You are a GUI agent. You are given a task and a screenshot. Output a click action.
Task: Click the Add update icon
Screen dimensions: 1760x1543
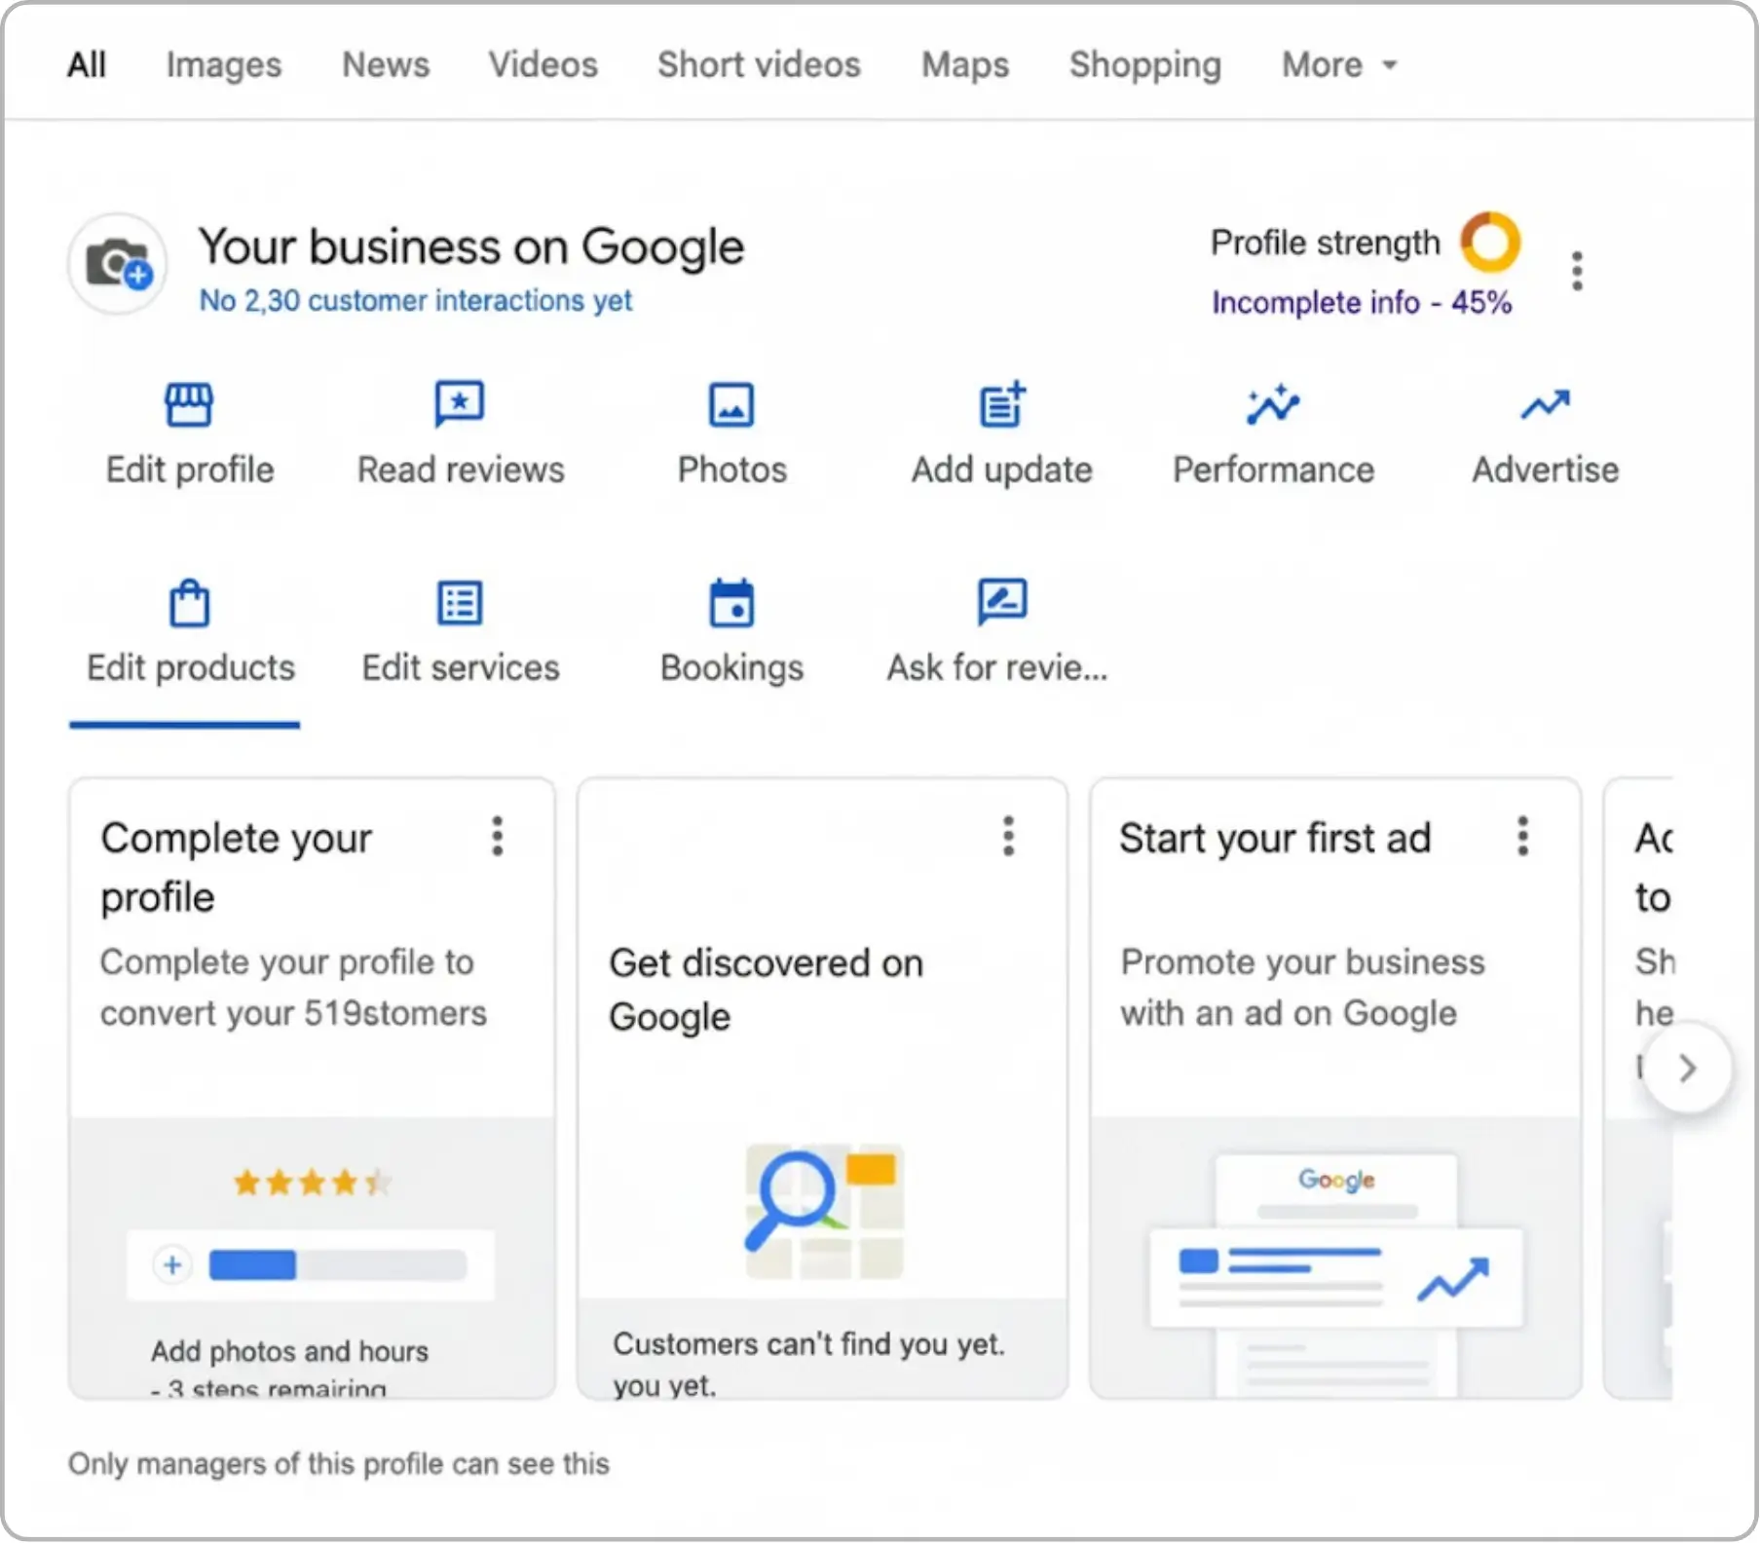click(x=1002, y=404)
